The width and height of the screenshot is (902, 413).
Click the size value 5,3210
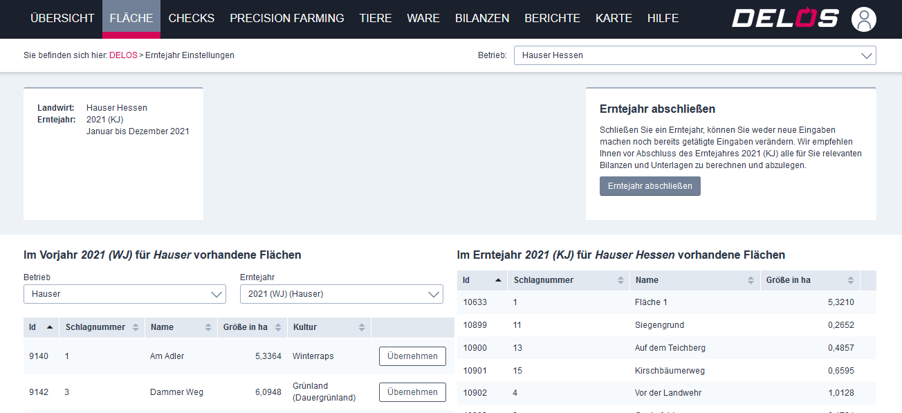[841, 302]
